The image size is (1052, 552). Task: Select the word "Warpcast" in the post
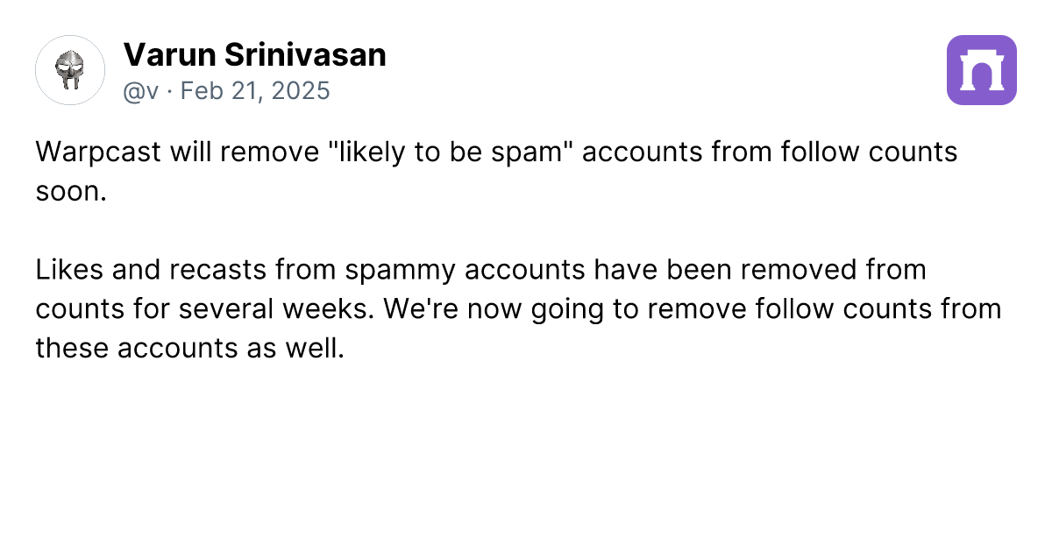click(x=98, y=152)
